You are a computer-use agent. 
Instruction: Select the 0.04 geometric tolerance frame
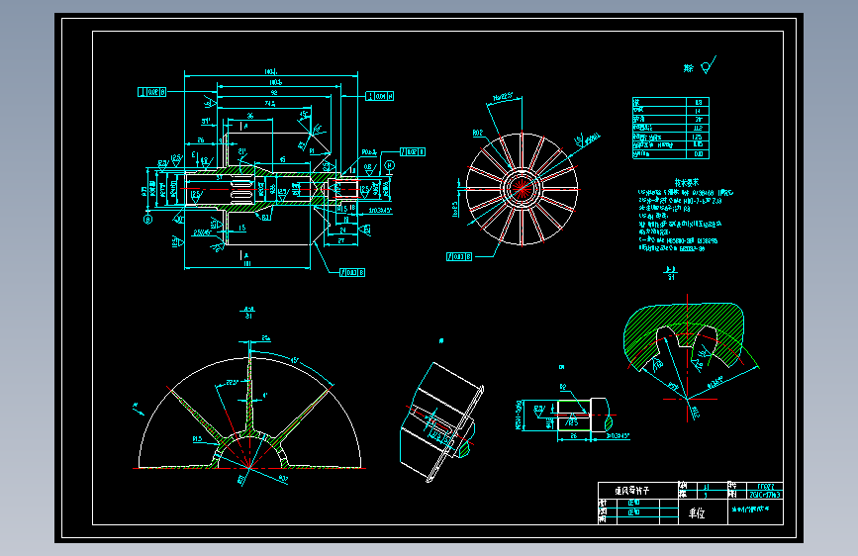click(380, 96)
